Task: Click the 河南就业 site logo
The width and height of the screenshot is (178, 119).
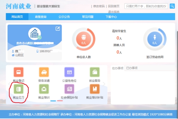Action: click(x=19, y=6)
